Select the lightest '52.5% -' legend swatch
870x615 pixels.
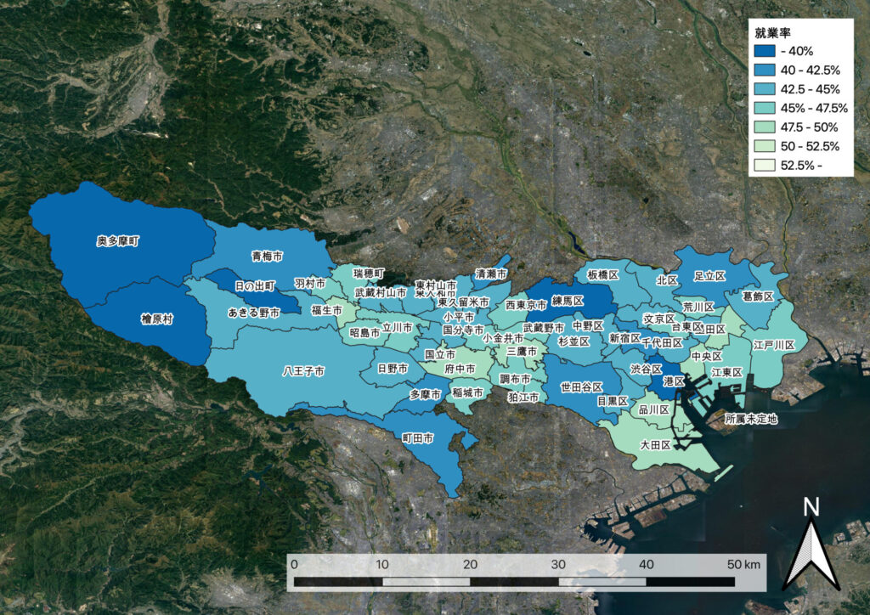(x=766, y=164)
